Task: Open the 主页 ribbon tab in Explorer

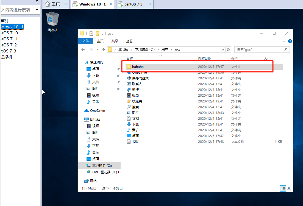Action: click(100, 41)
